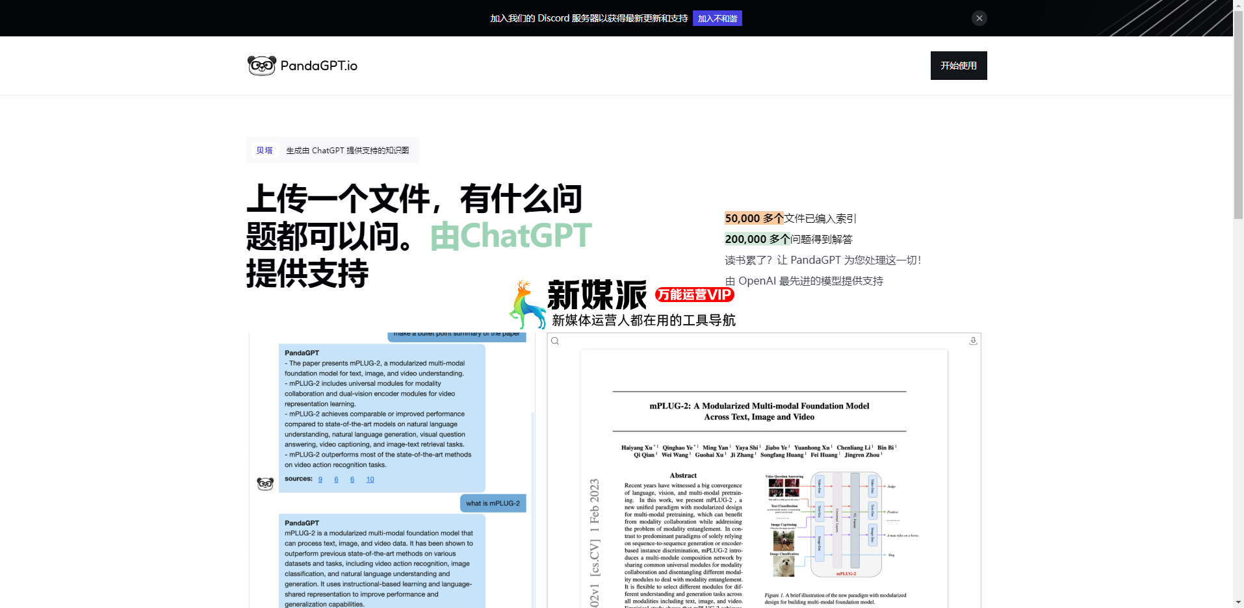This screenshot has height=608, width=1244.
Task: Click the Figure 1 caption text
Action: (x=835, y=598)
